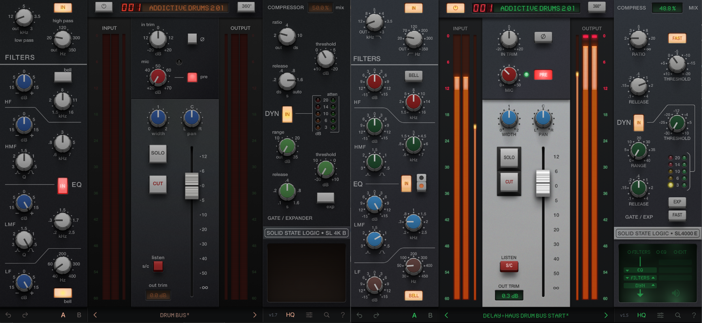The height and width of the screenshot is (323, 702).
Task: Move FILTERS down in SL4000 E routing order
Action: click(x=627, y=278)
